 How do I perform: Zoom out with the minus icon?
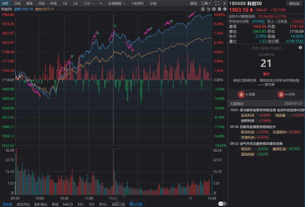(x=219, y=9)
